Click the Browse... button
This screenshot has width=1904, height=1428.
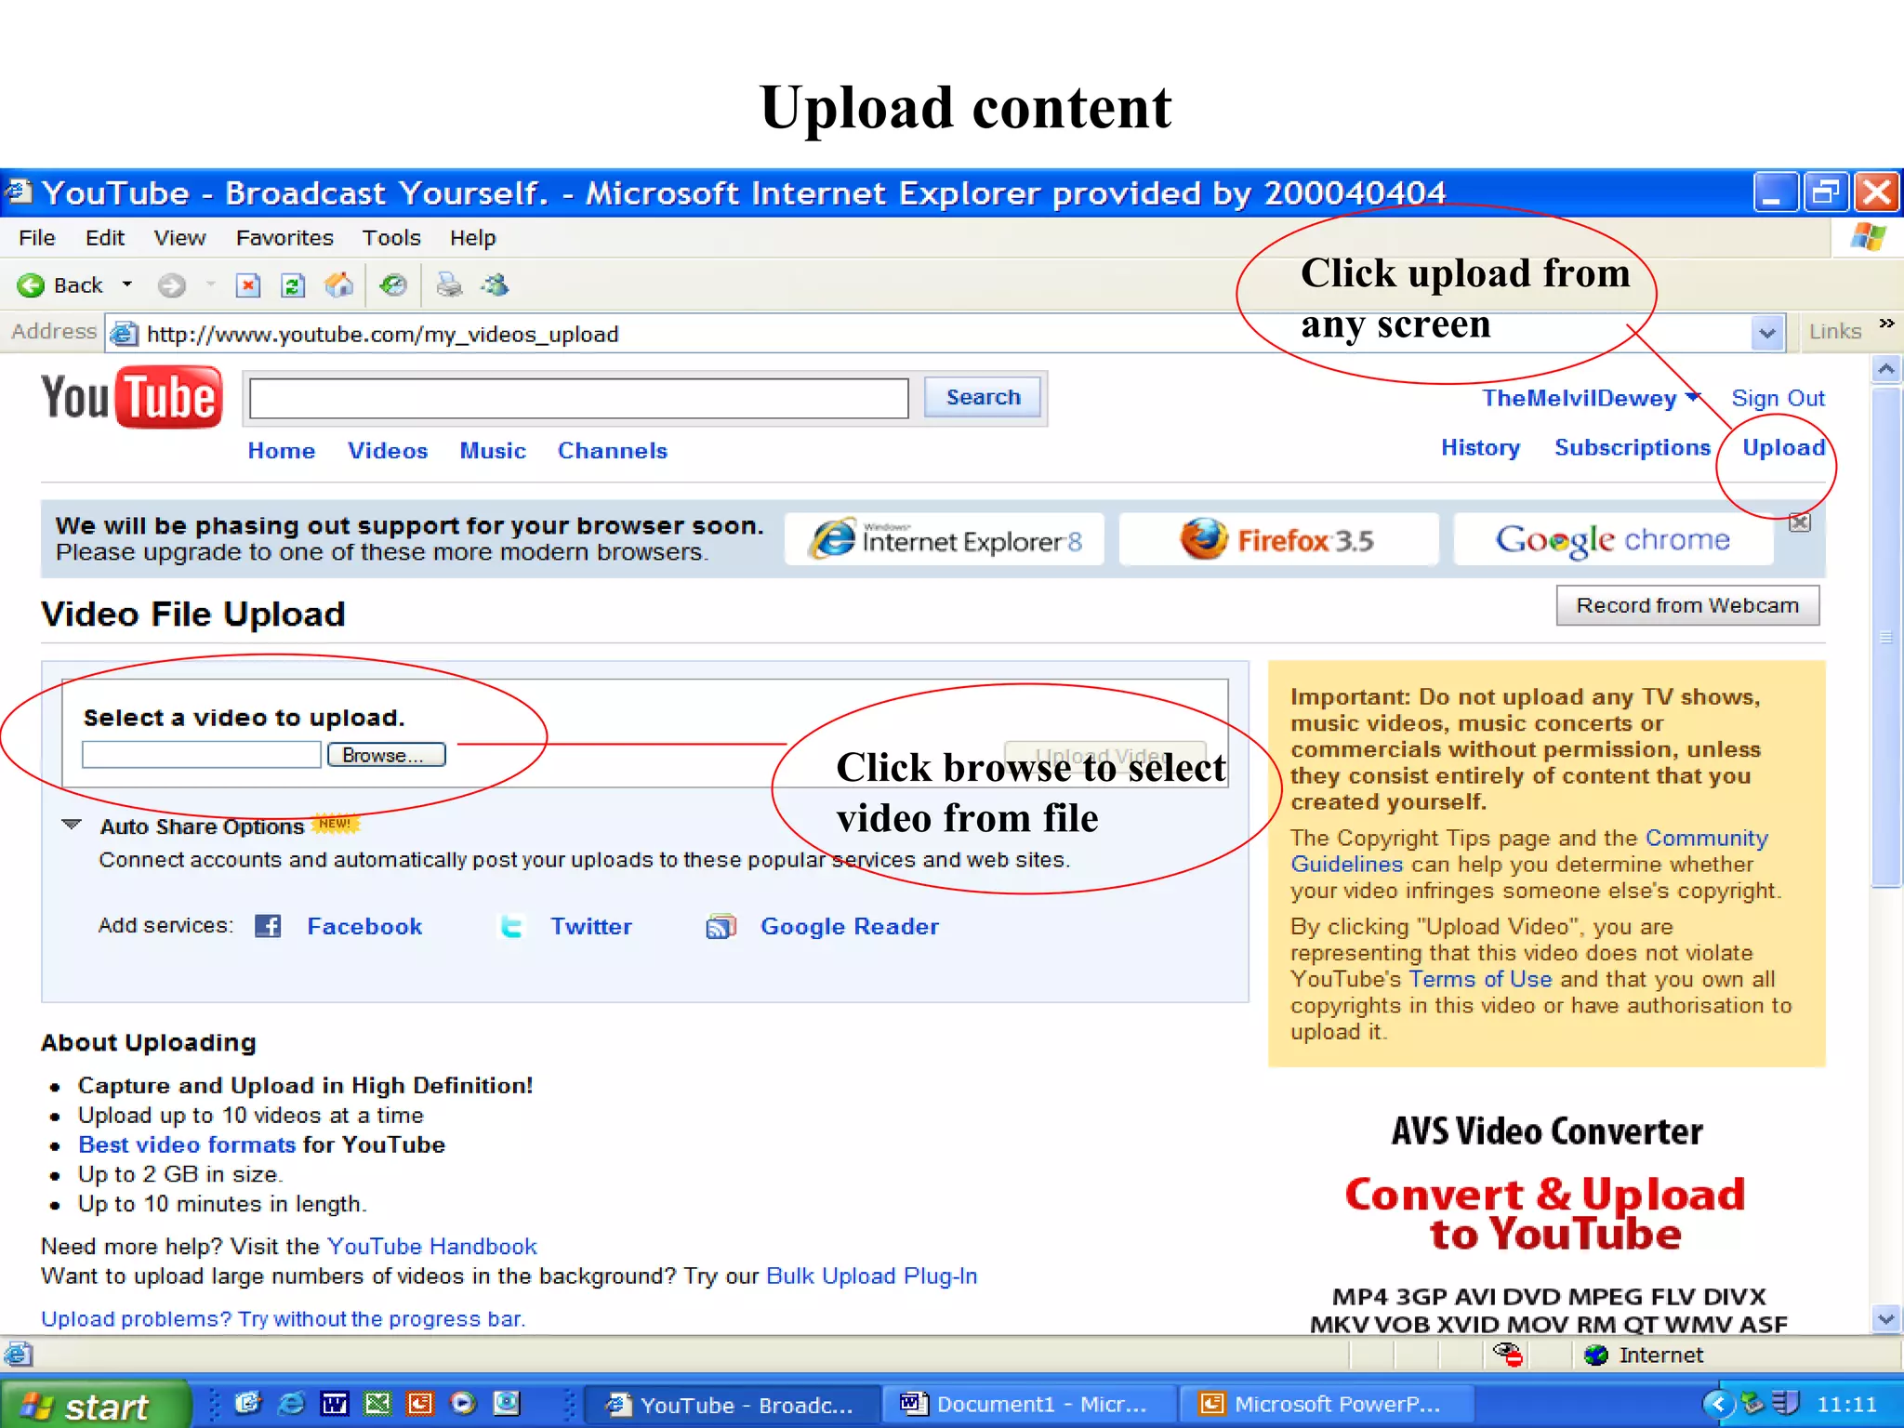click(x=386, y=755)
